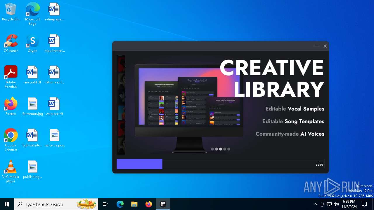Select the fifth slideshow dot
374x210 pixels.
pyautogui.click(x=229, y=149)
